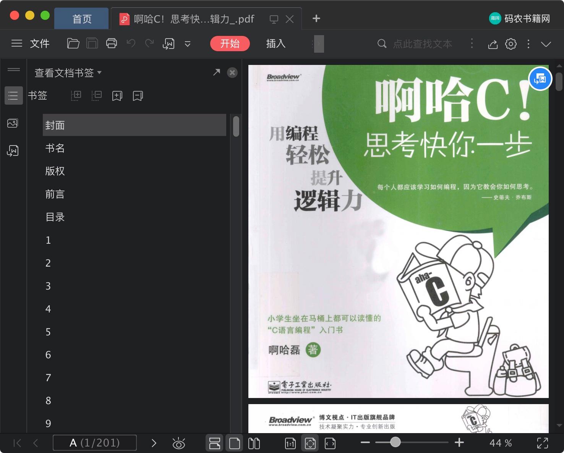Screen dimensions: 564x453
Task: Click the save document icon
Action: tap(92, 44)
